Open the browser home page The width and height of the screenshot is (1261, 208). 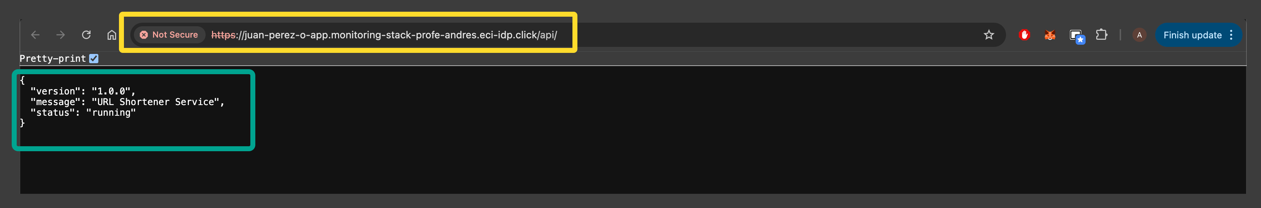pyautogui.click(x=112, y=35)
